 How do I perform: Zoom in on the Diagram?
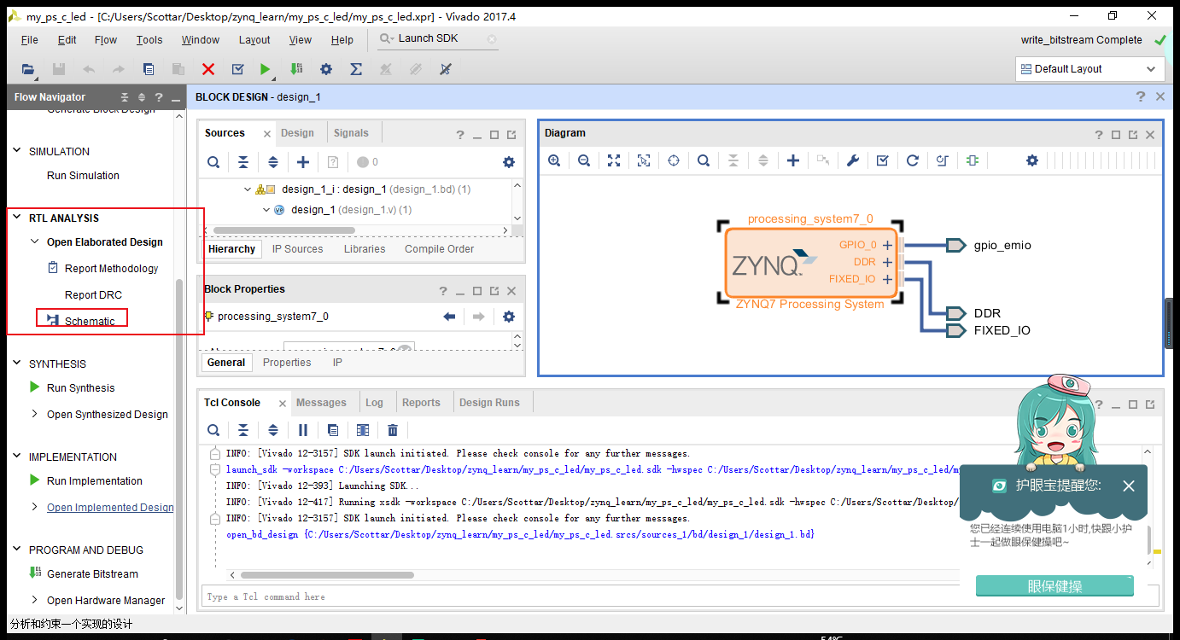point(554,160)
